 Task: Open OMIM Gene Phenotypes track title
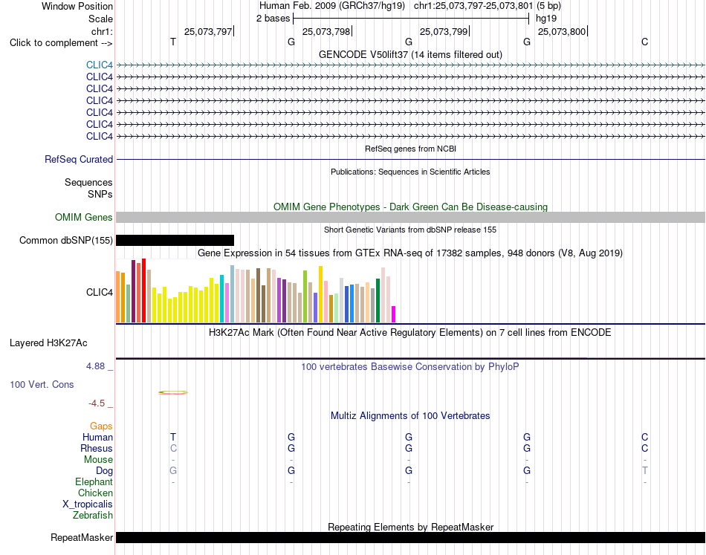[x=410, y=207]
